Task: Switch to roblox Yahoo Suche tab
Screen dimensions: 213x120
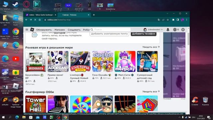Action: [x=41, y=15]
